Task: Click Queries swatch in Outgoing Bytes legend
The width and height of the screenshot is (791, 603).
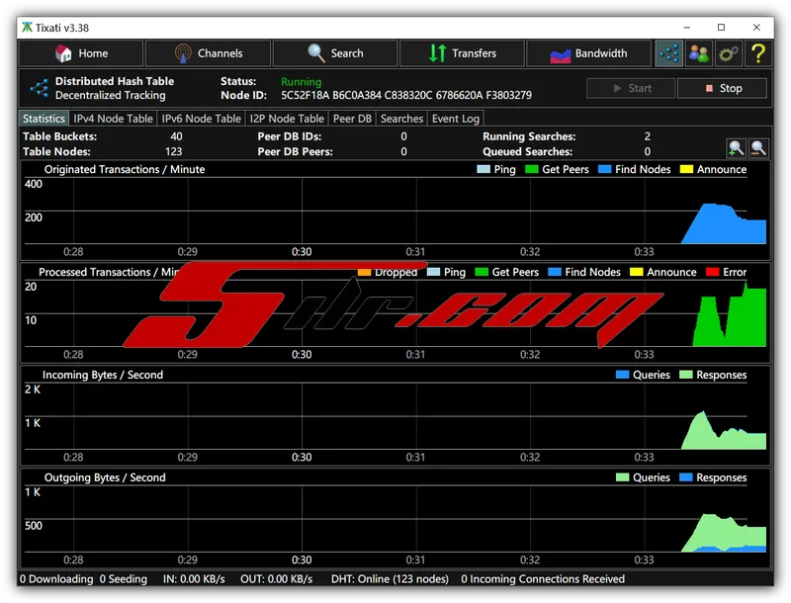Action: pyautogui.click(x=623, y=477)
